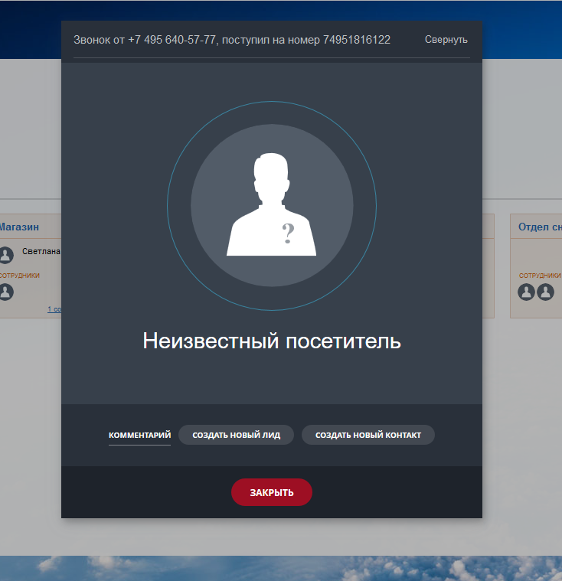Click the question mark on the avatar
Screen dimensions: 562x581
(x=288, y=233)
